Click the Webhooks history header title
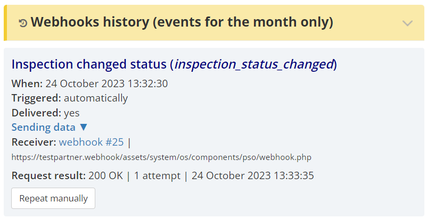 [182, 22]
